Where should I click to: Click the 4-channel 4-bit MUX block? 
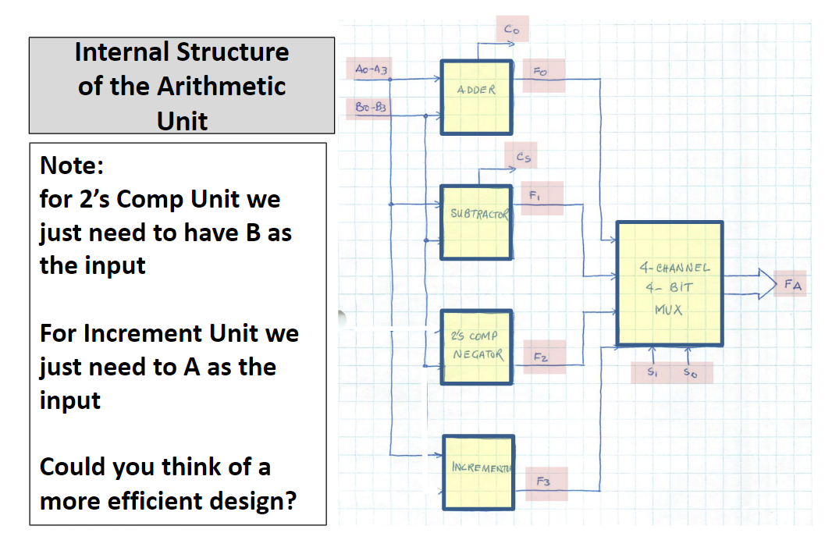670,284
